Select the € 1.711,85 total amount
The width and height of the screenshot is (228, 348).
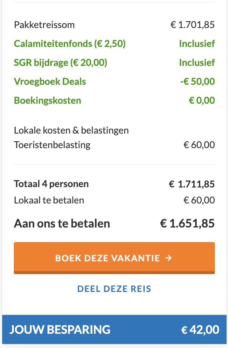coord(192,184)
